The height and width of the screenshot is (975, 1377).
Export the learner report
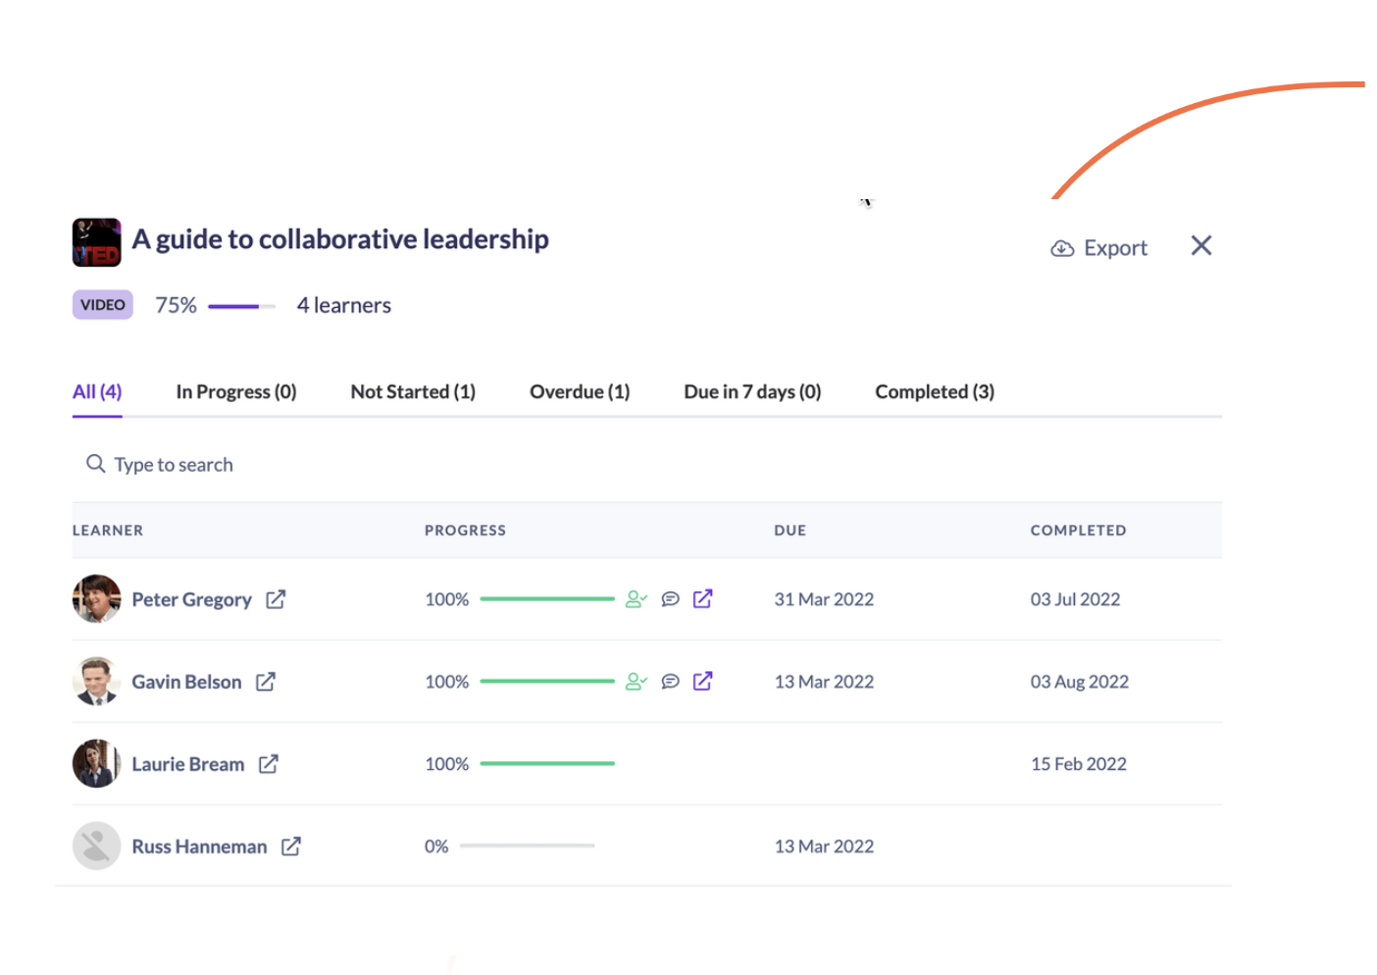(1099, 248)
